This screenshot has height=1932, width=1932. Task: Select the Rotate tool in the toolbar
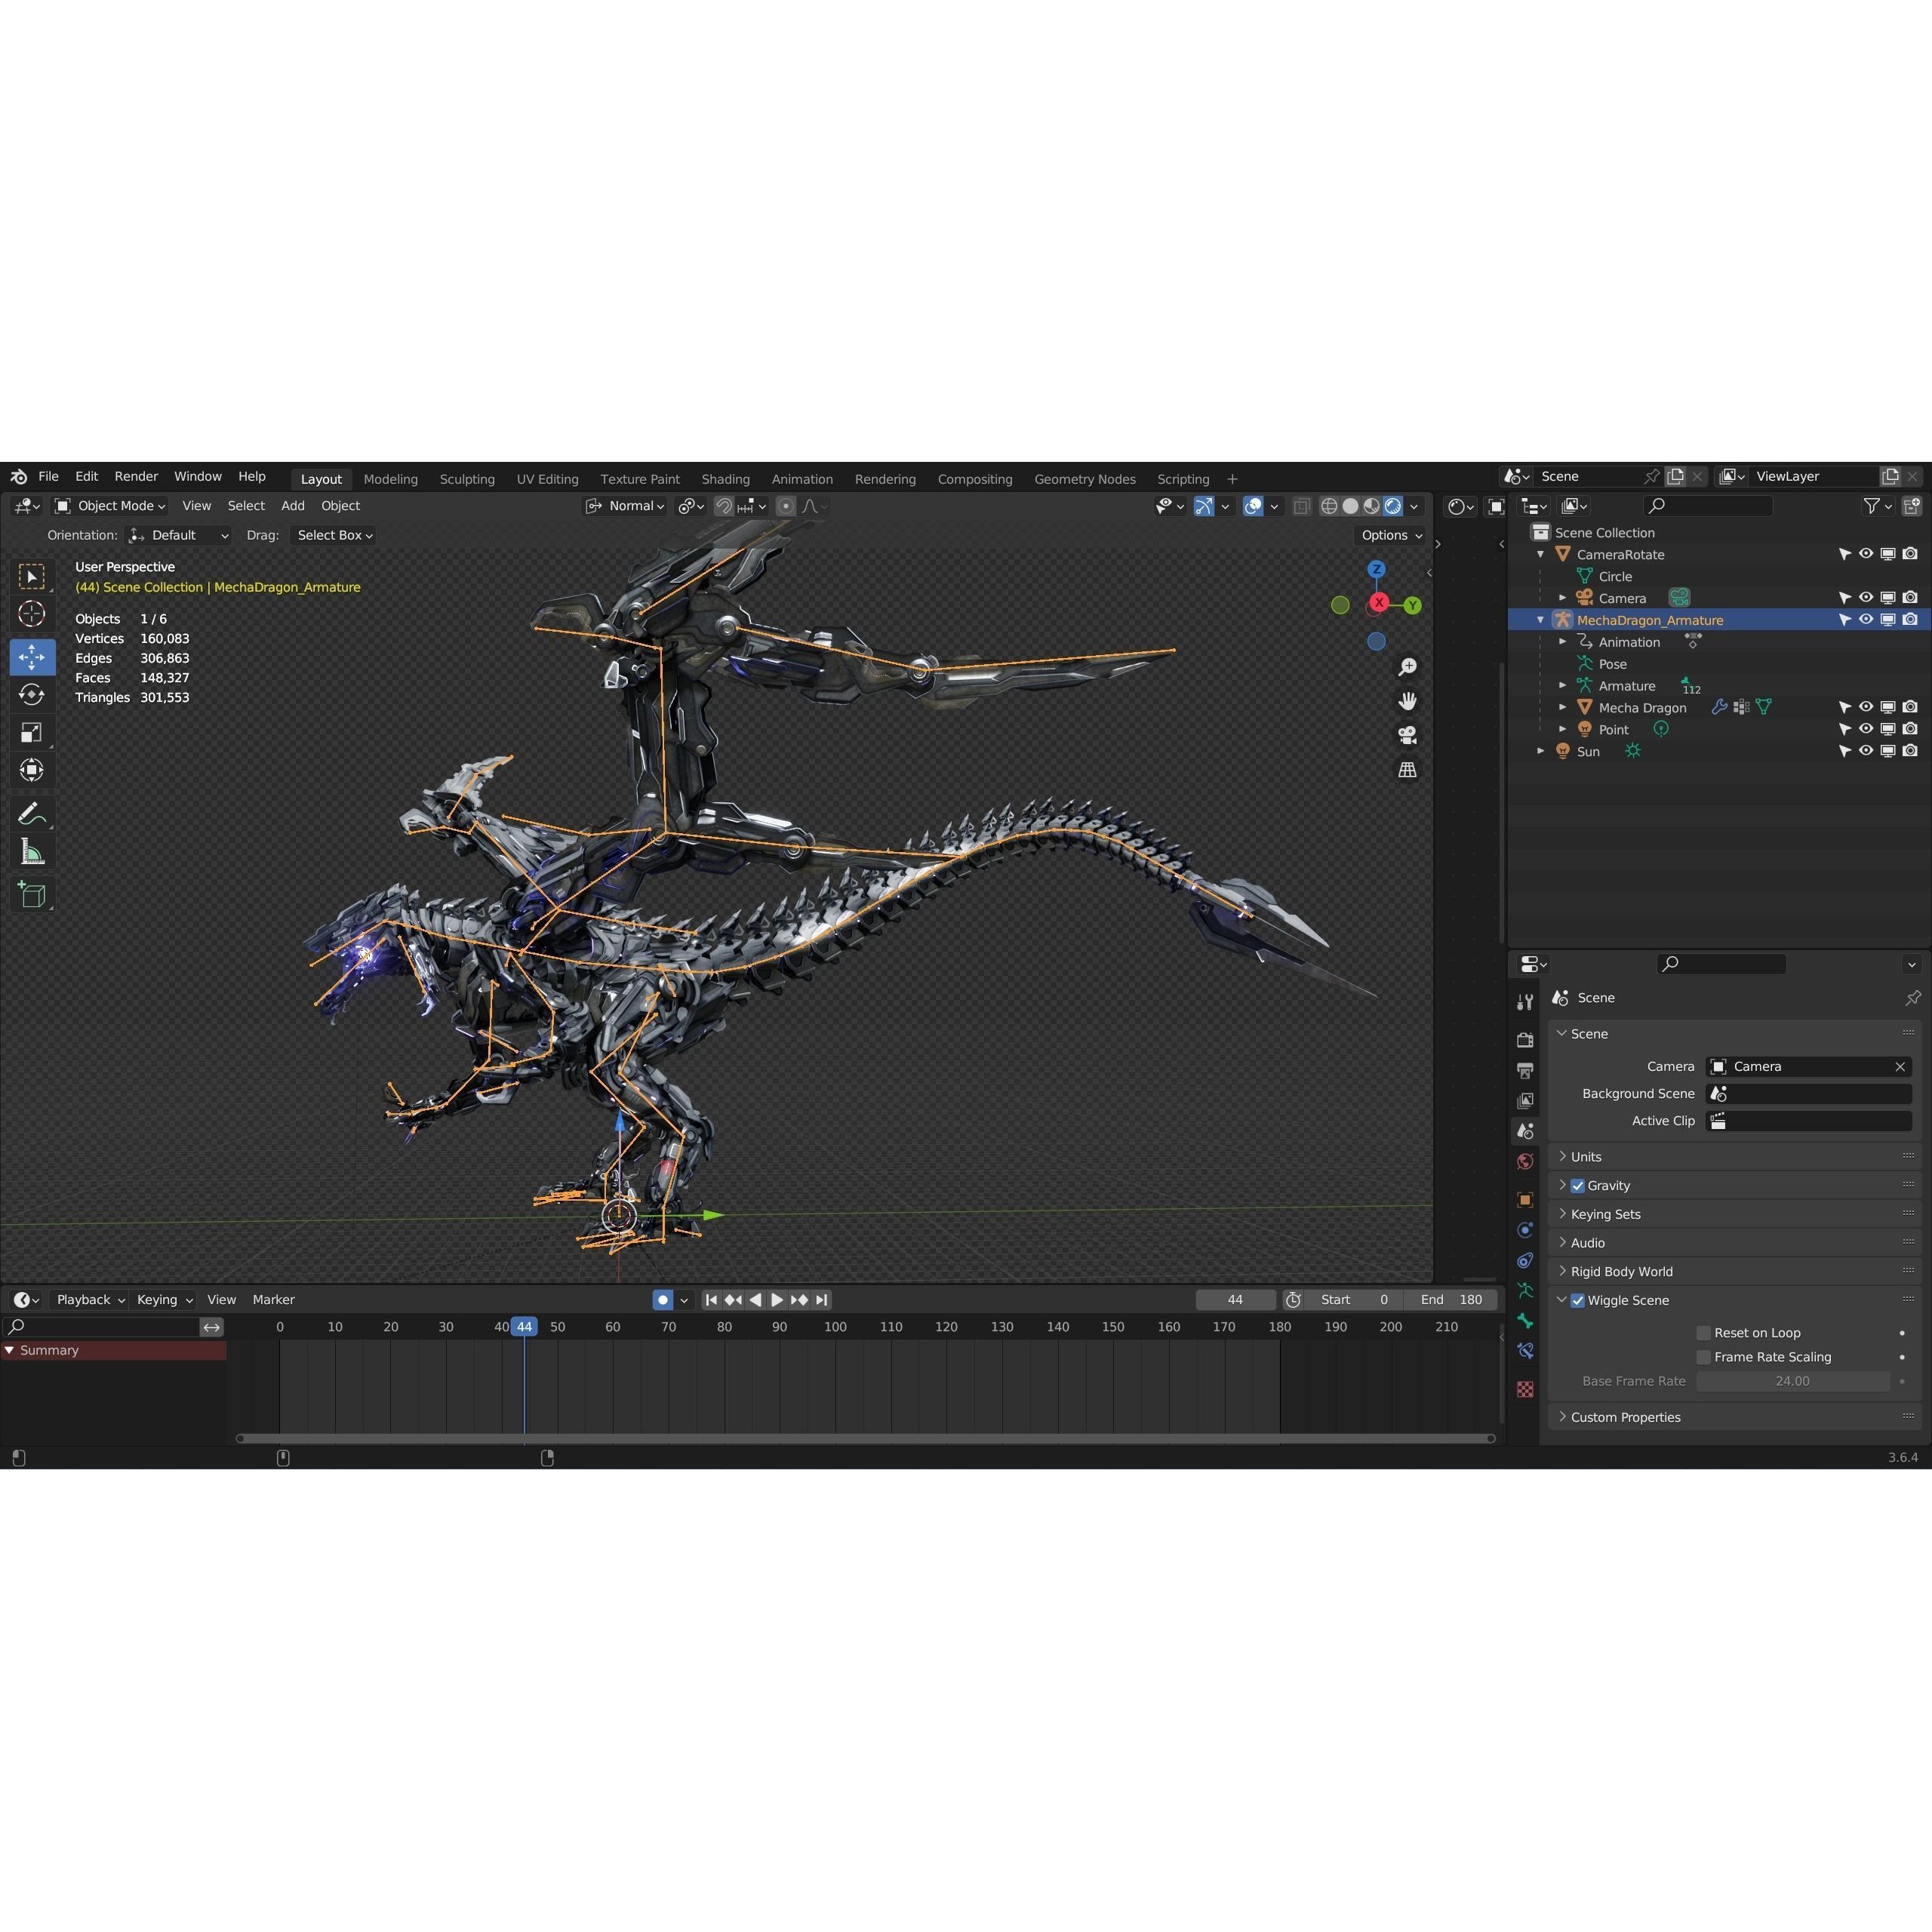tap(33, 694)
